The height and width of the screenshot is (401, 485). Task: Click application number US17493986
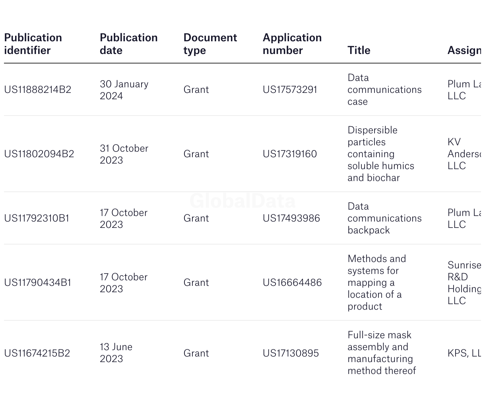291,218
